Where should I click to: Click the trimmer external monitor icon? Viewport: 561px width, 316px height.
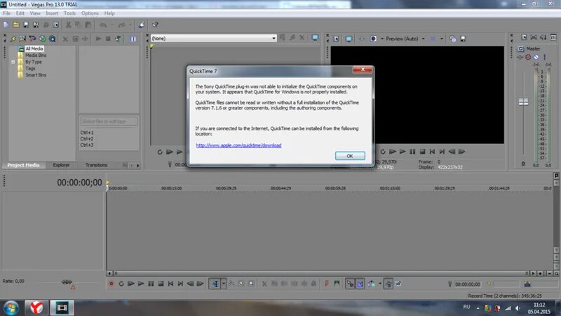click(x=315, y=38)
